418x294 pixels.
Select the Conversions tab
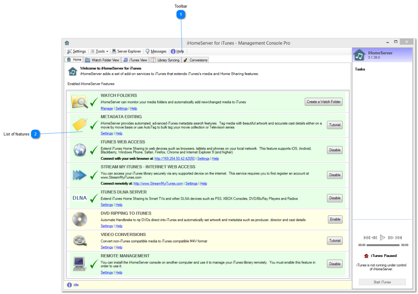[195, 60]
